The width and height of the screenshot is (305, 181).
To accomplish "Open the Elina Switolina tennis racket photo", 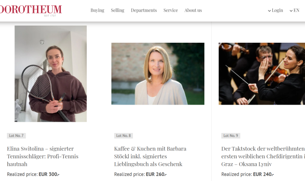I will click(x=51, y=74).
